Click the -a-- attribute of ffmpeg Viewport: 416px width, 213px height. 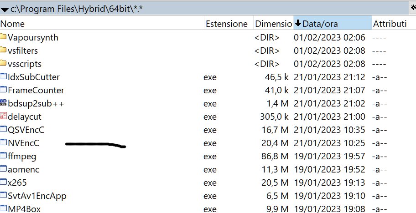(x=379, y=157)
